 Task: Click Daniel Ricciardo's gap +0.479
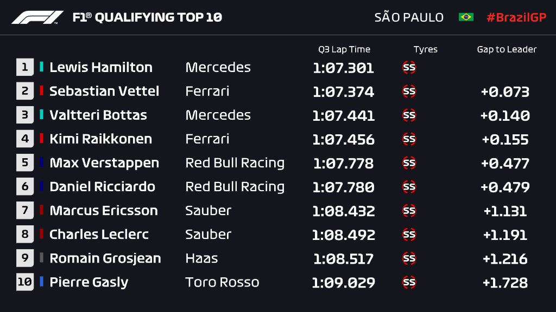pos(505,187)
